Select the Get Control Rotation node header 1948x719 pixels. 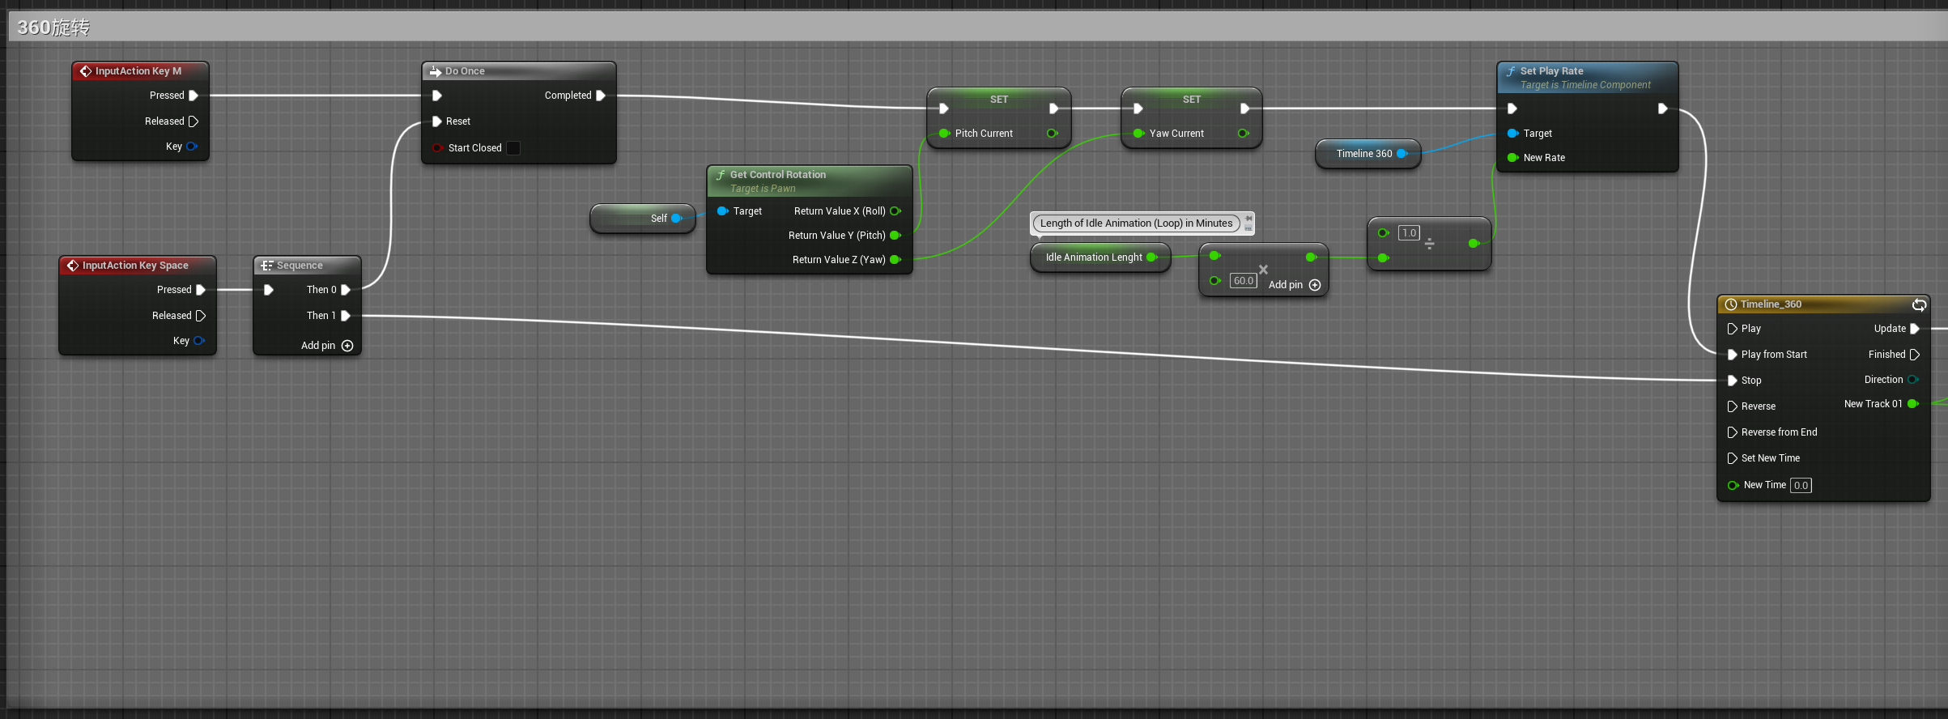[810, 181]
